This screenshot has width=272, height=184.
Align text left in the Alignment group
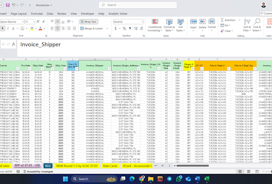pyautogui.click(x=52, y=28)
